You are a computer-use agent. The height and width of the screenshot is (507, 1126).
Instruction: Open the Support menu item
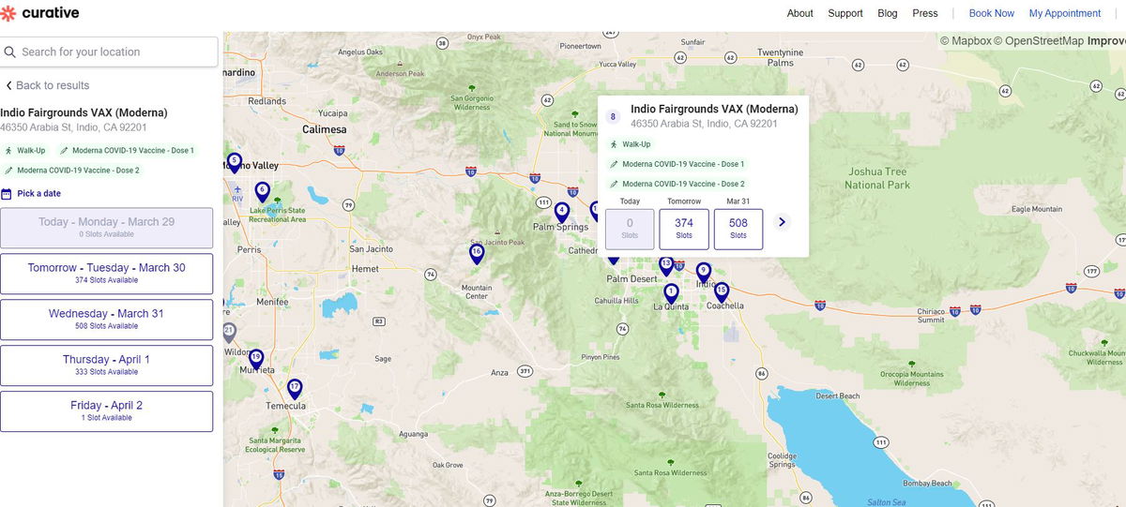coord(845,13)
